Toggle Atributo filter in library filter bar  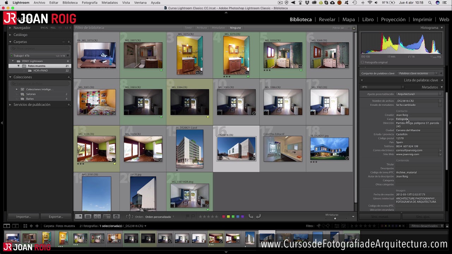click(x=202, y=28)
